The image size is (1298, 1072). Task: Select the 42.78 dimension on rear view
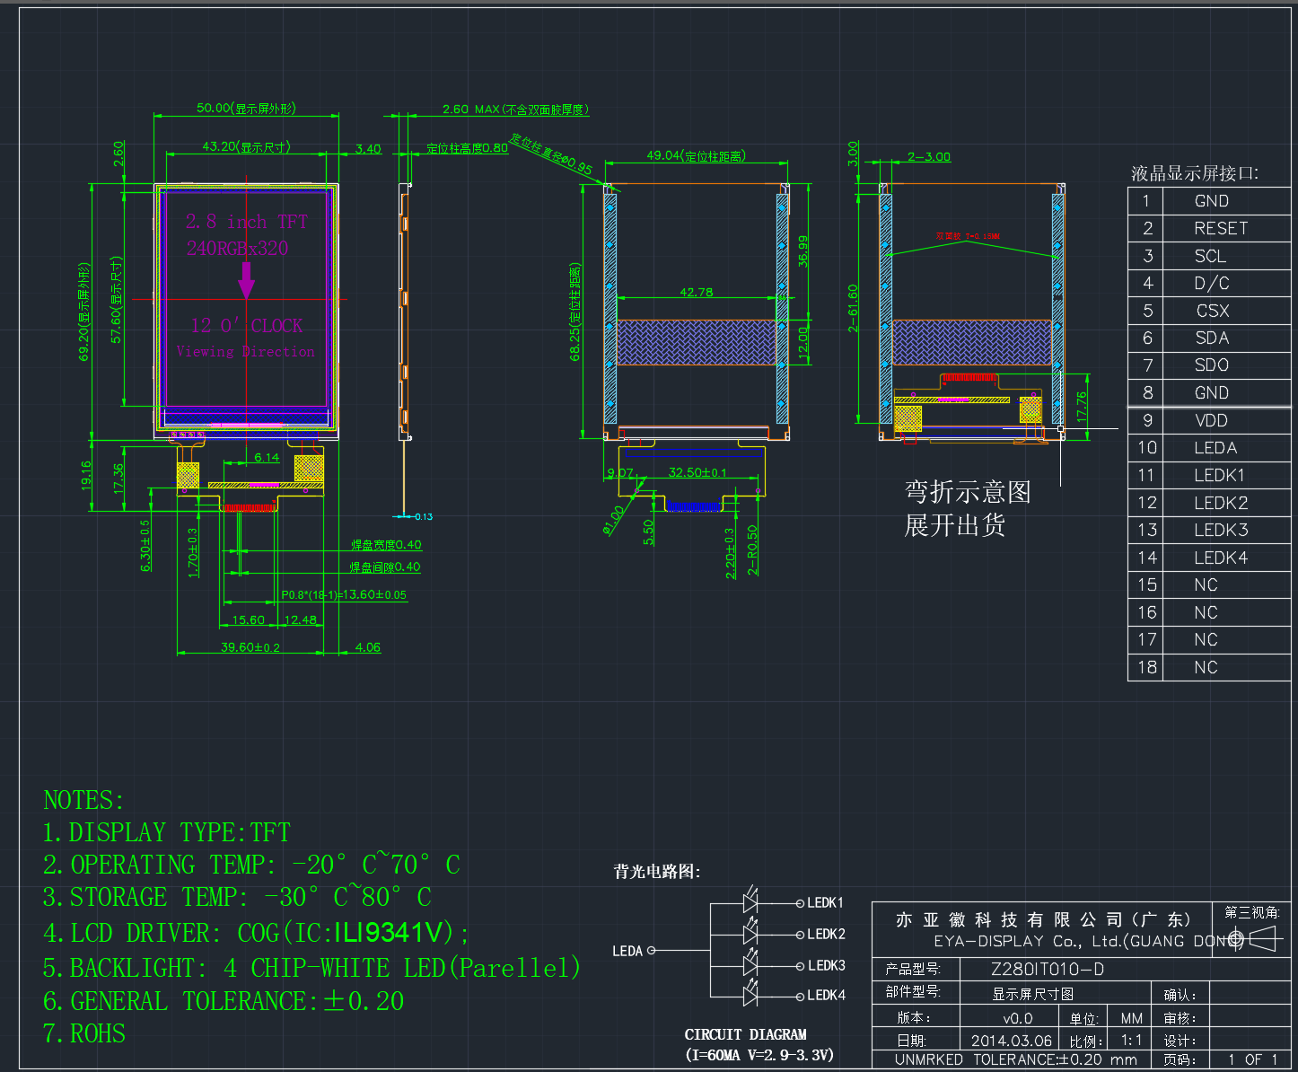pyautogui.click(x=697, y=292)
